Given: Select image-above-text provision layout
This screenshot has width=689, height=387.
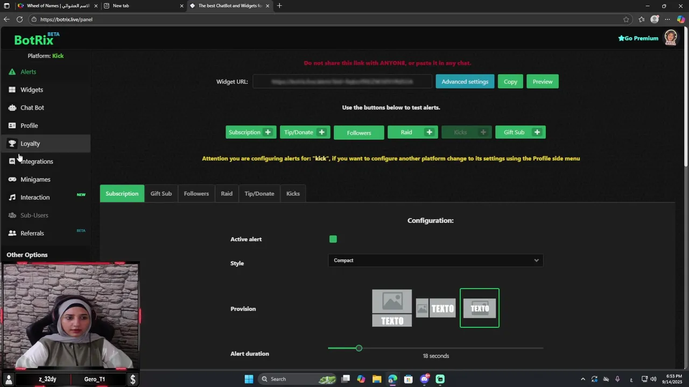Looking at the screenshot, I should (x=392, y=308).
